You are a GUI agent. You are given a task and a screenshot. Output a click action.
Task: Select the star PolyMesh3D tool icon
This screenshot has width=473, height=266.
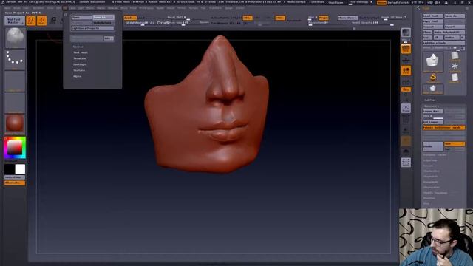(455, 67)
